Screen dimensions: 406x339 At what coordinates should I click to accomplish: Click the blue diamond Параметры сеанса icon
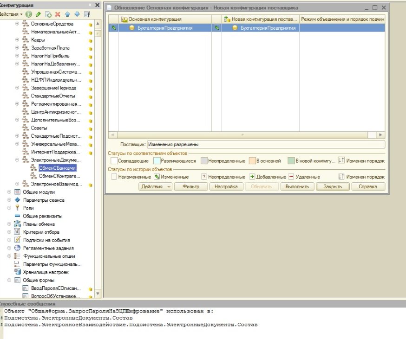point(17,200)
